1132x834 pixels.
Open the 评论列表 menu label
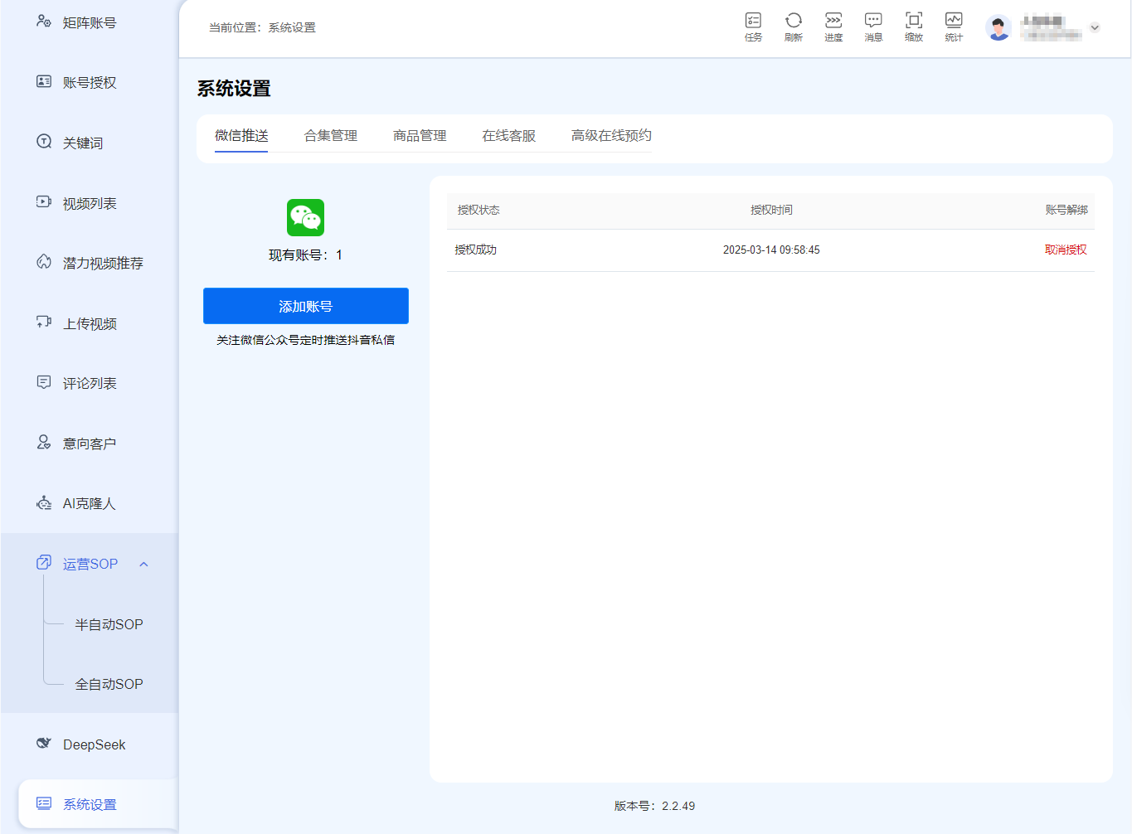point(90,383)
